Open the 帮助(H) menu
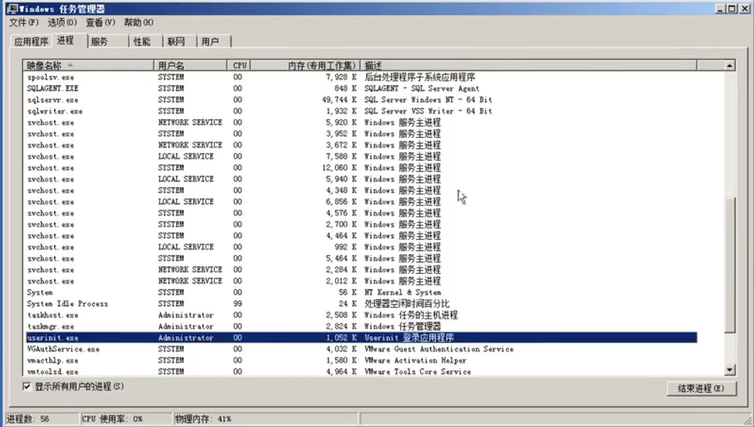The width and height of the screenshot is (754, 427). click(x=138, y=23)
